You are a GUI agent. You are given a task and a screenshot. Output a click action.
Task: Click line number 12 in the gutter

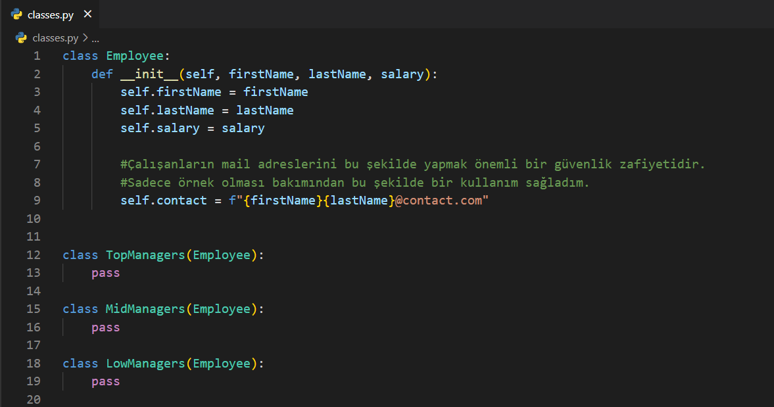(34, 254)
